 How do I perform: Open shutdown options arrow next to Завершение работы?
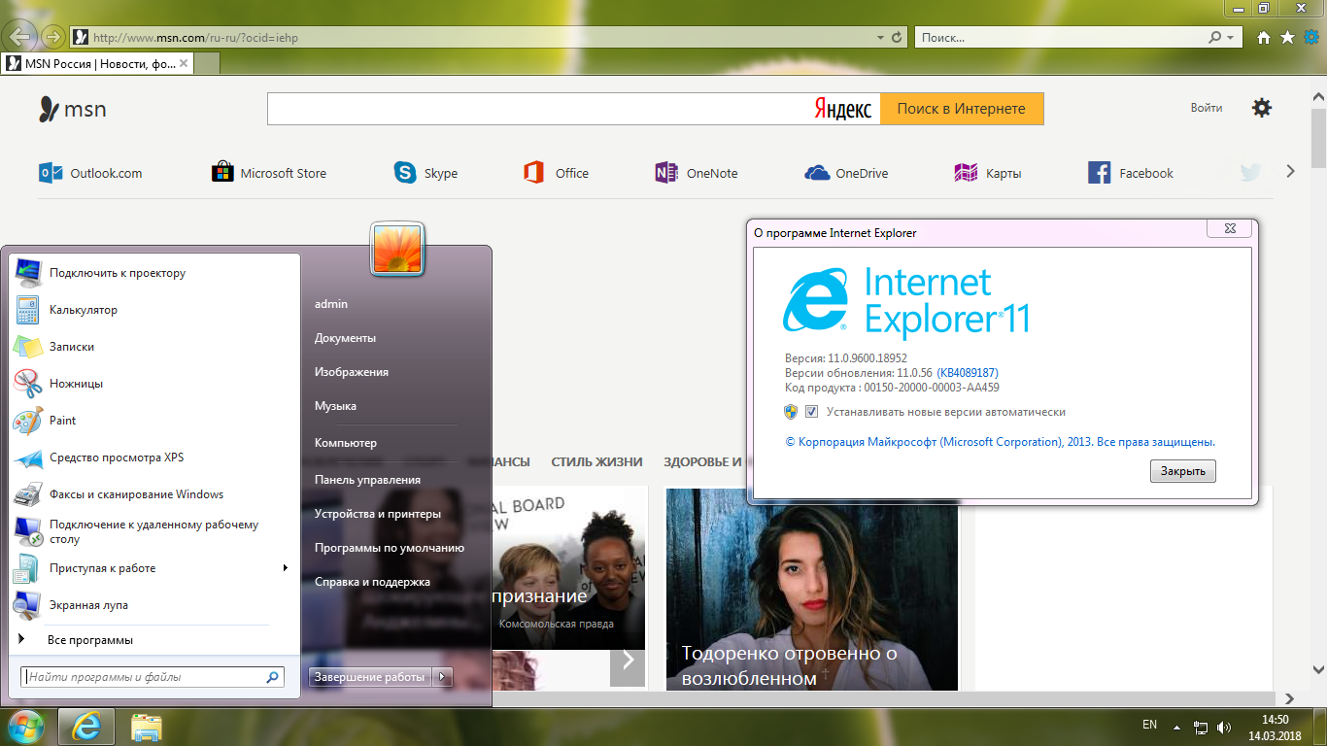443,677
